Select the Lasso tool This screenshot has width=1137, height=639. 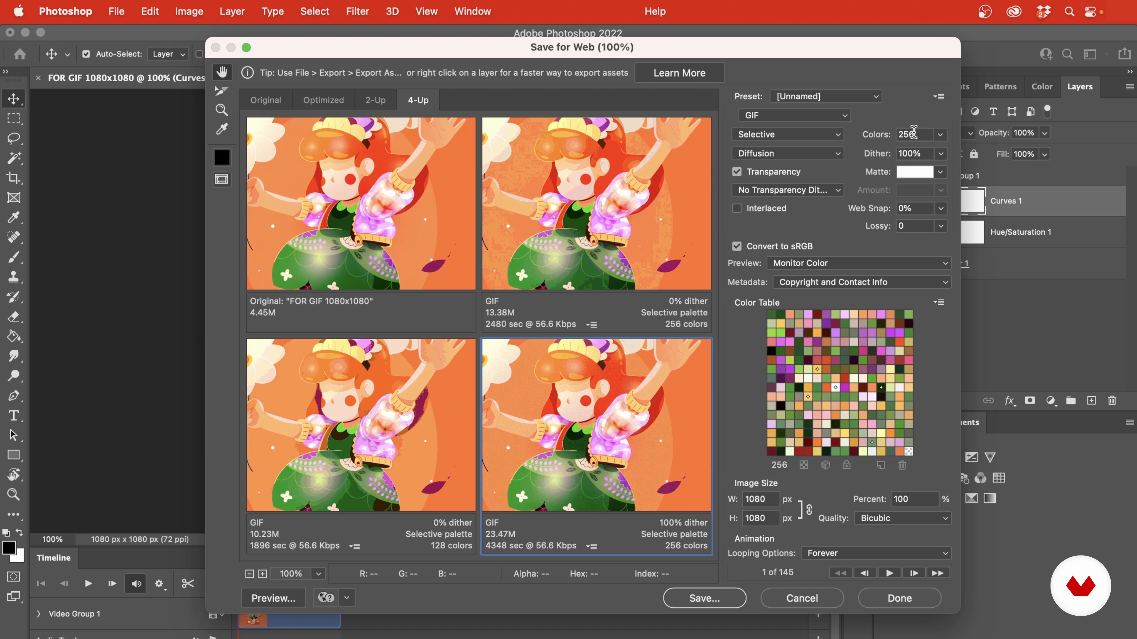(14, 138)
